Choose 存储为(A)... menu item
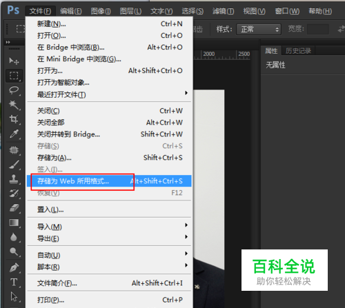This screenshot has height=308, width=345. pyautogui.click(x=109, y=158)
